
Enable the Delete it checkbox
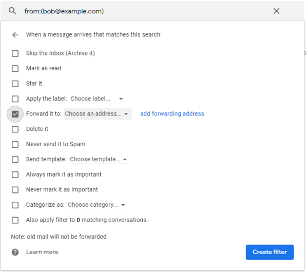(x=15, y=129)
